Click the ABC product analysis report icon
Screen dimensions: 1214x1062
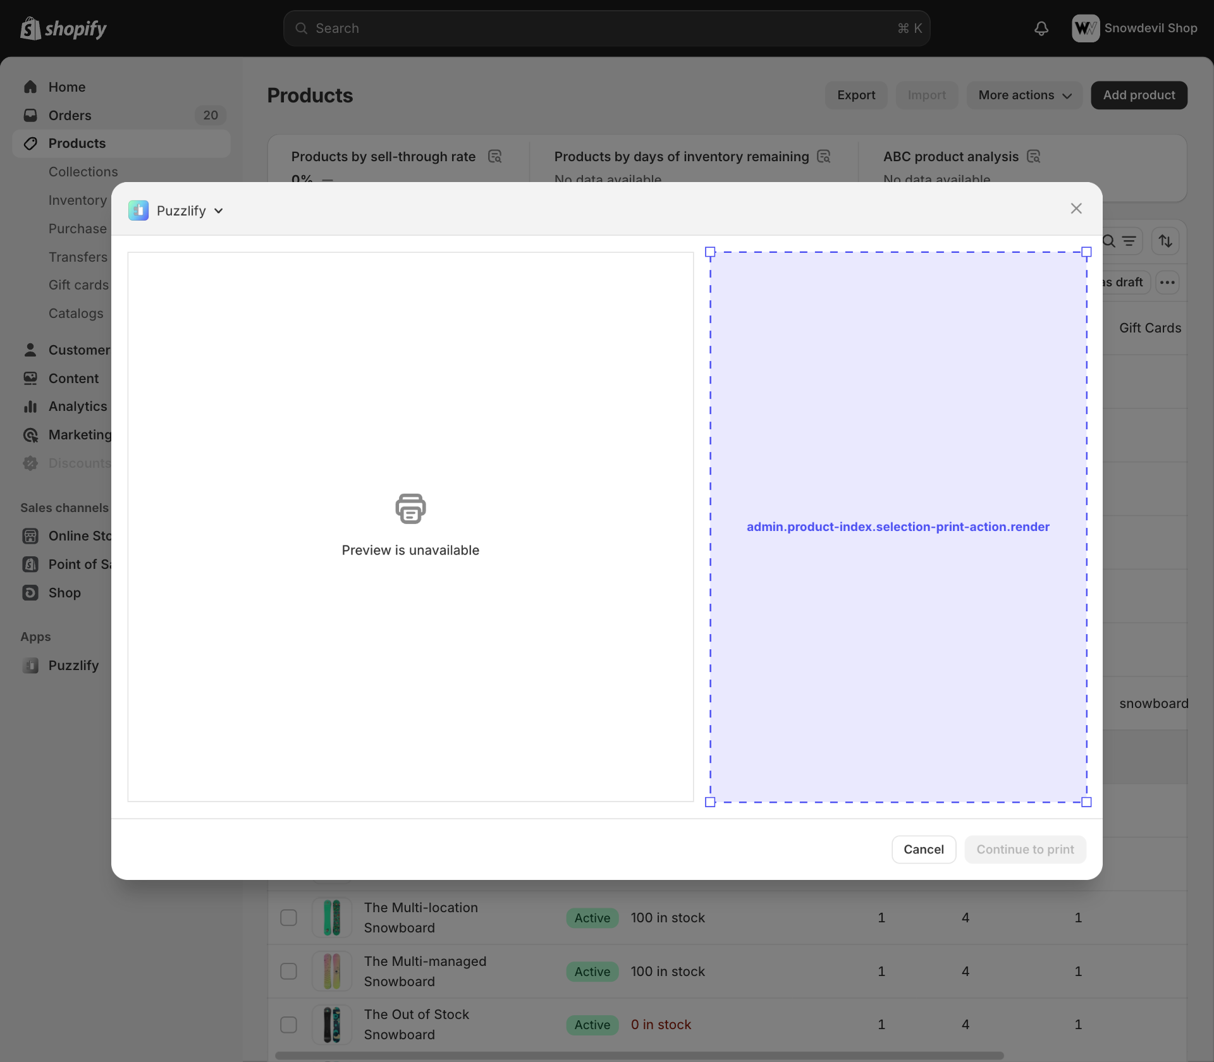click(1033, 156)
